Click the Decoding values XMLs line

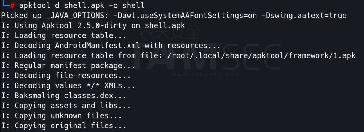[x=68, y=86]
